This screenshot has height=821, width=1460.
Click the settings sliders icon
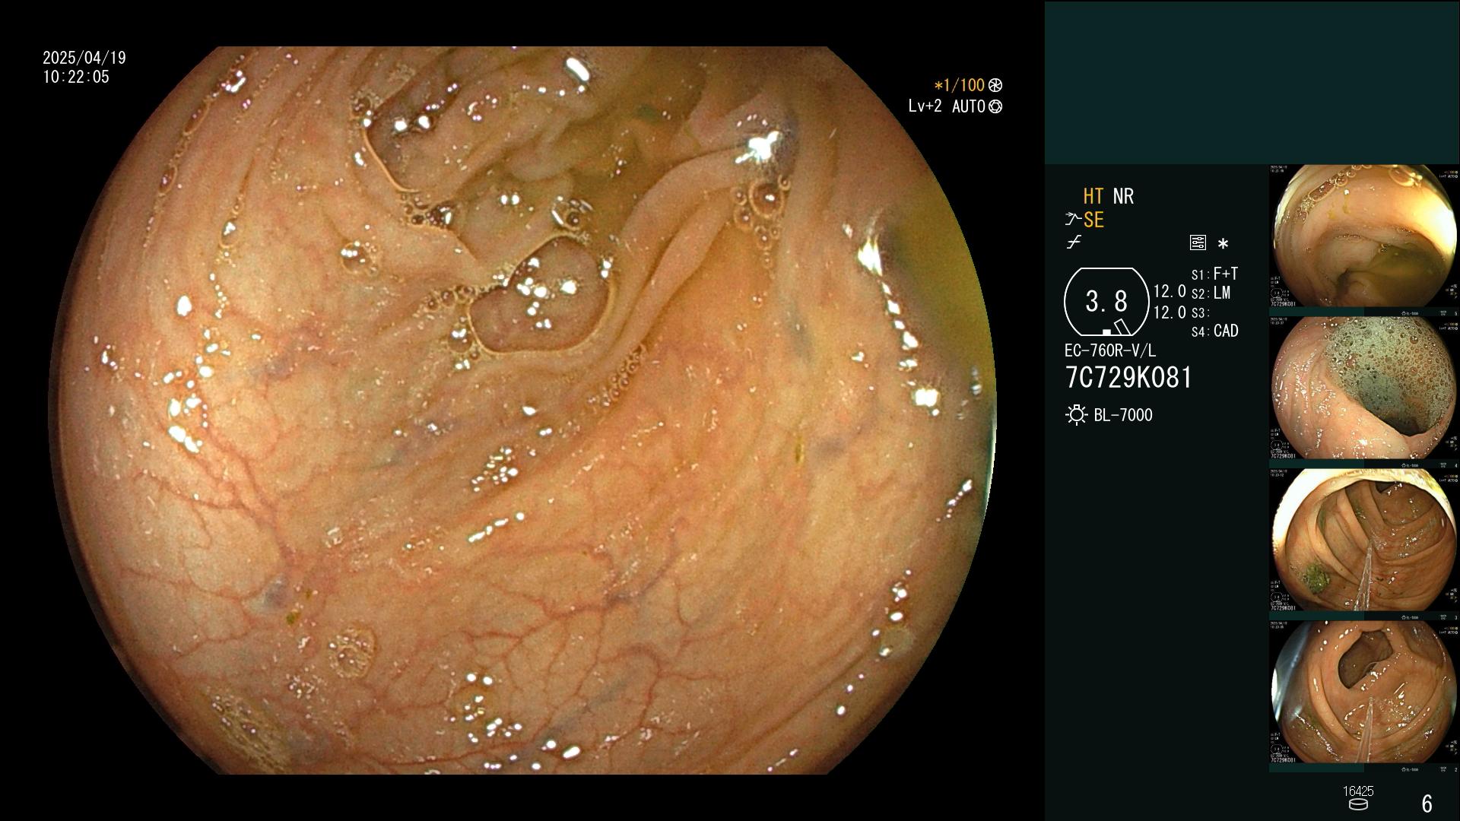coord(1198,243)
